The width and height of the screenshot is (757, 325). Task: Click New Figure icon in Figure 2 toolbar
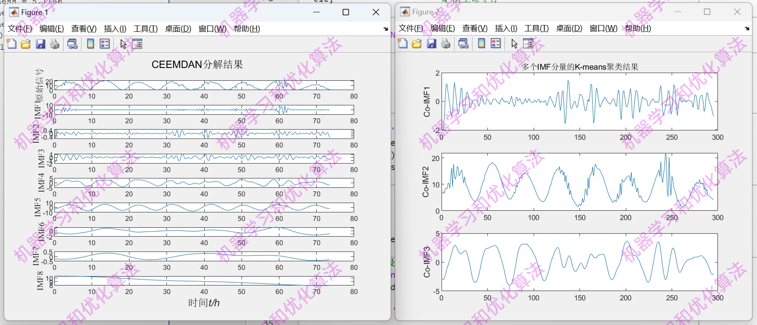[x=403, y=43]
